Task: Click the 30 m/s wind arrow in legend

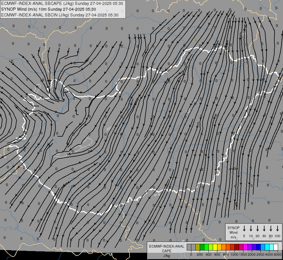Action: coord(264,228)
